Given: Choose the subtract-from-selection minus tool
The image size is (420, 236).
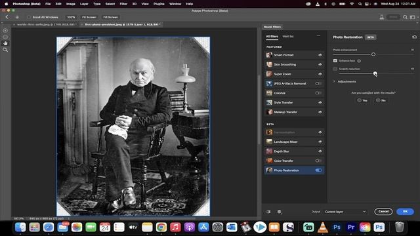Looking at the screenshot, I should tap(5, 37).
